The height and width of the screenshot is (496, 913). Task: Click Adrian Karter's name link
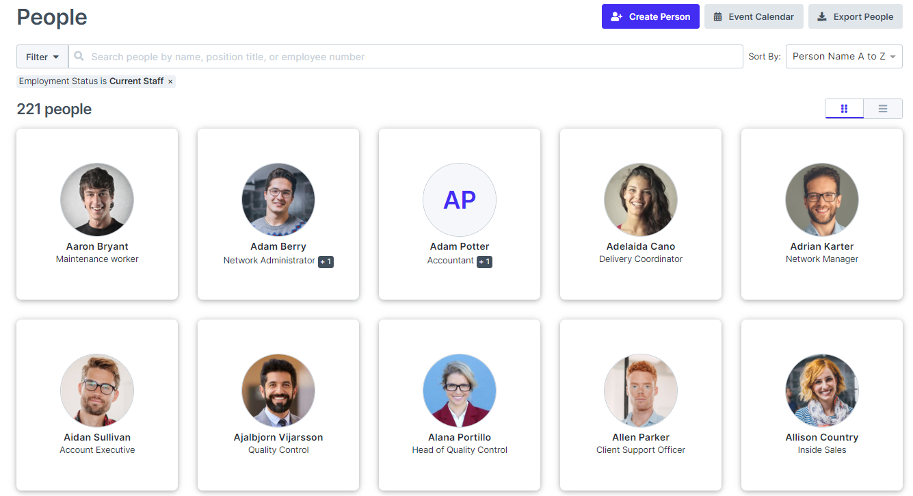pyautogui.click(x=821, y=246)
